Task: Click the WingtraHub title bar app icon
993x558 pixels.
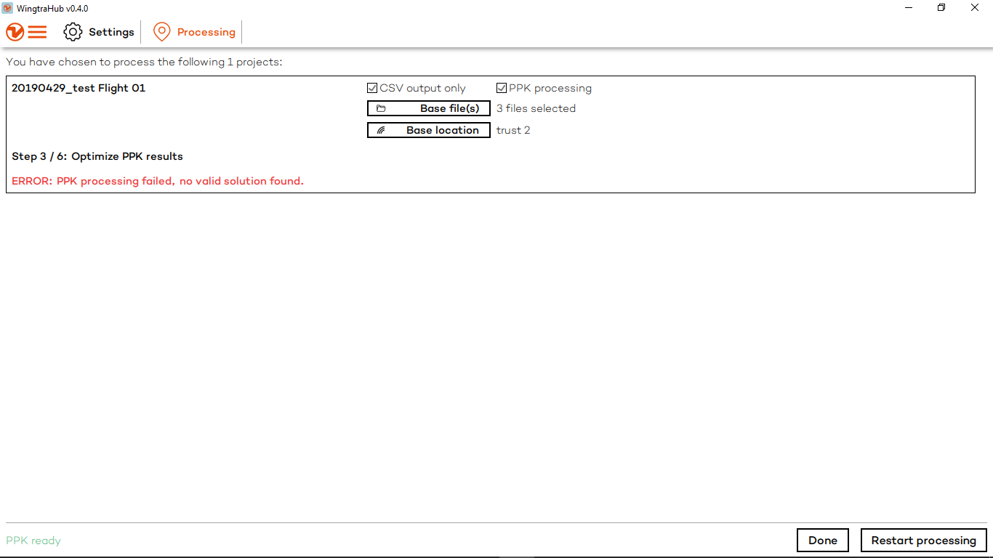Action: click(x=7, y=8)
